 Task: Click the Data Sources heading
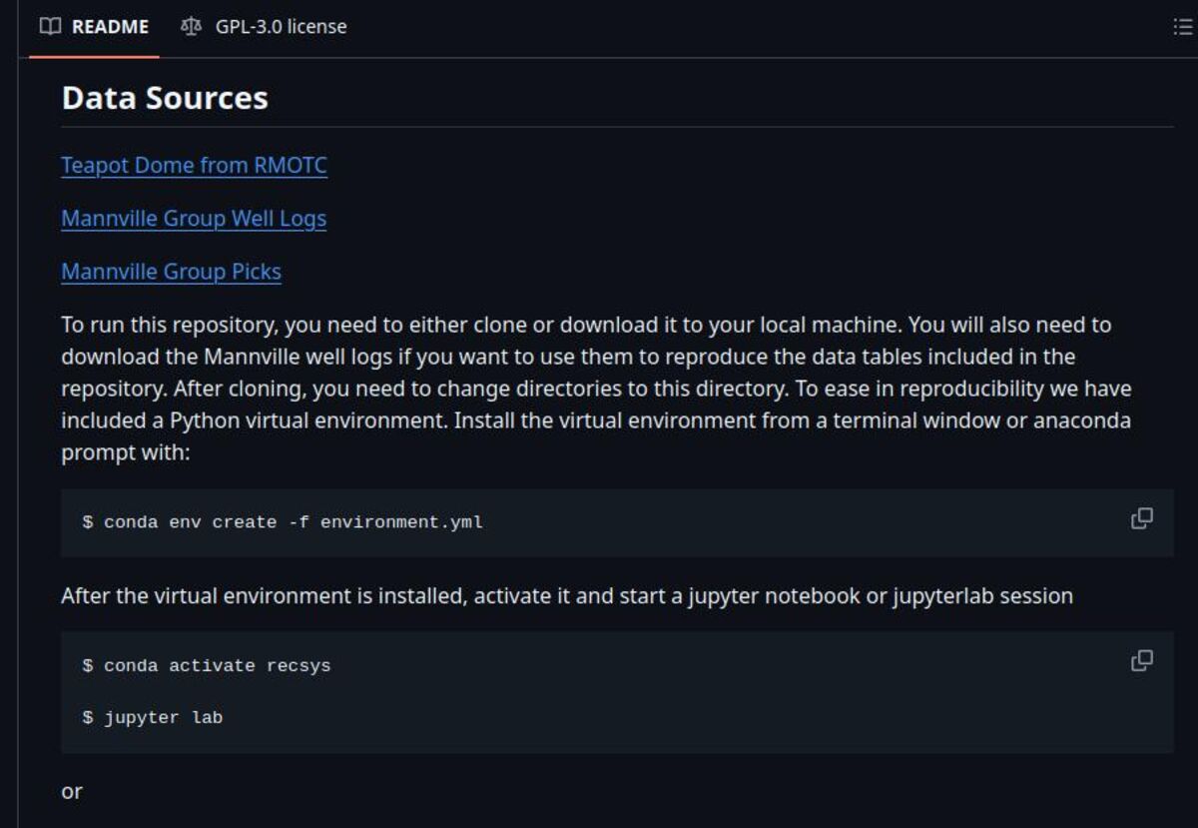[x=165, y=98]
